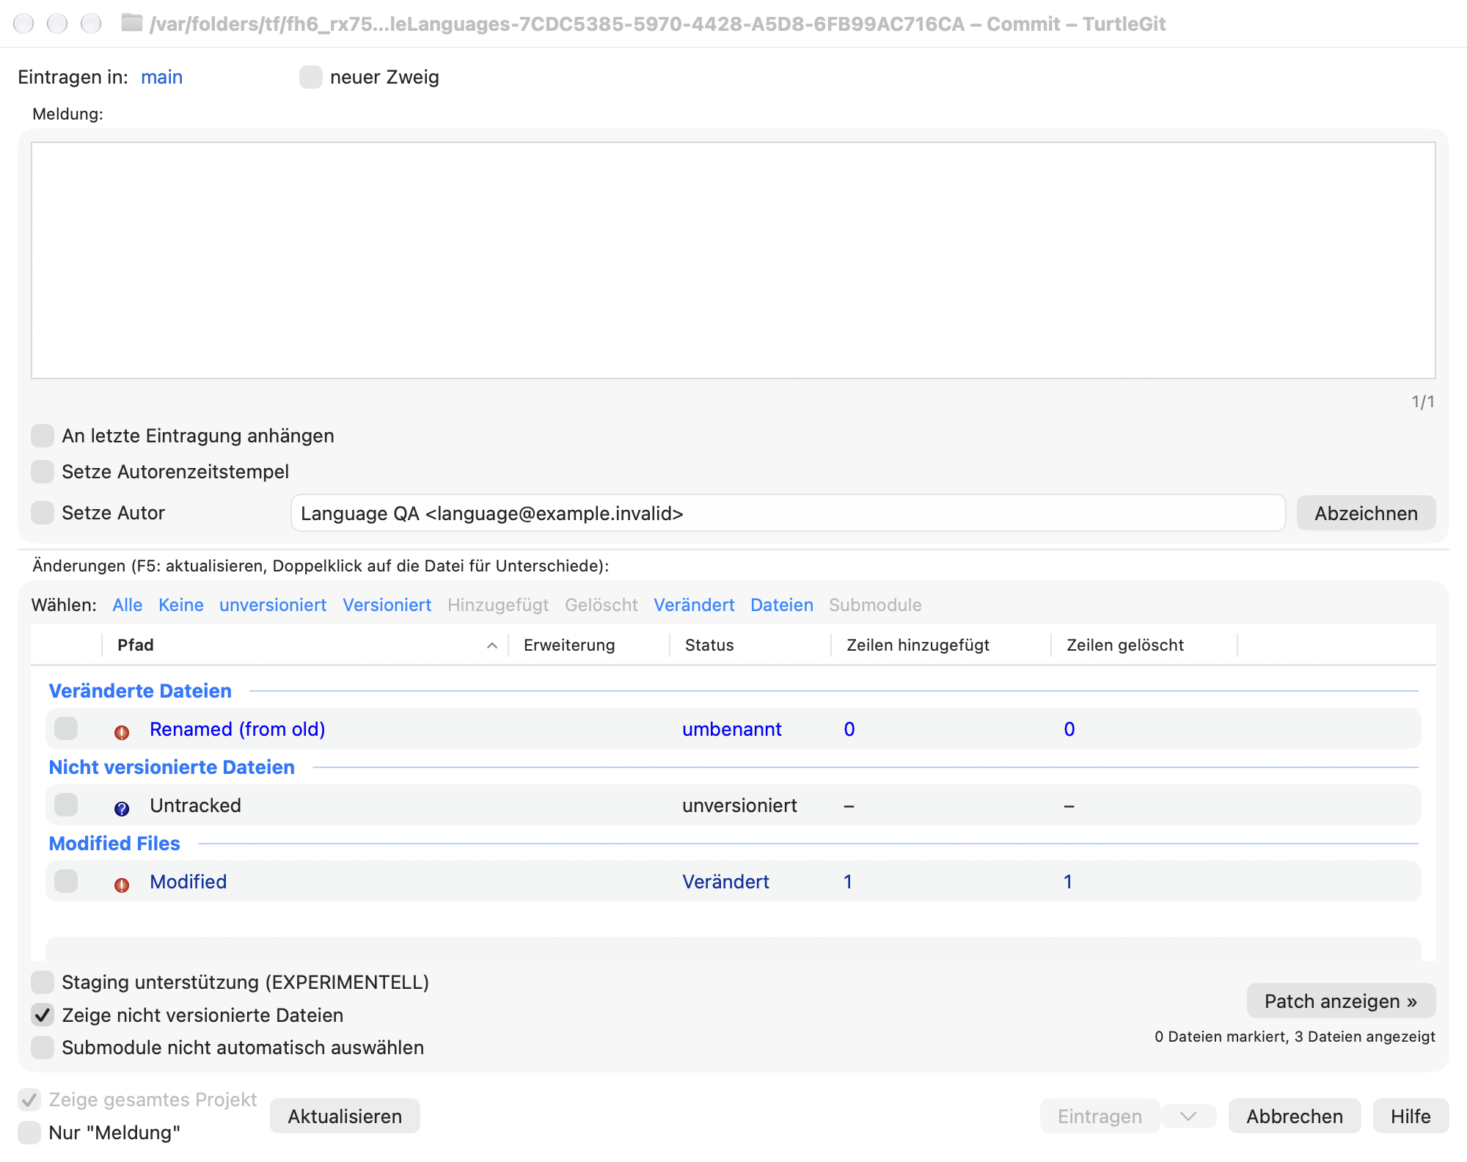
Task: Click the Abzeichnen button
Action: [x=1366, y=514]
